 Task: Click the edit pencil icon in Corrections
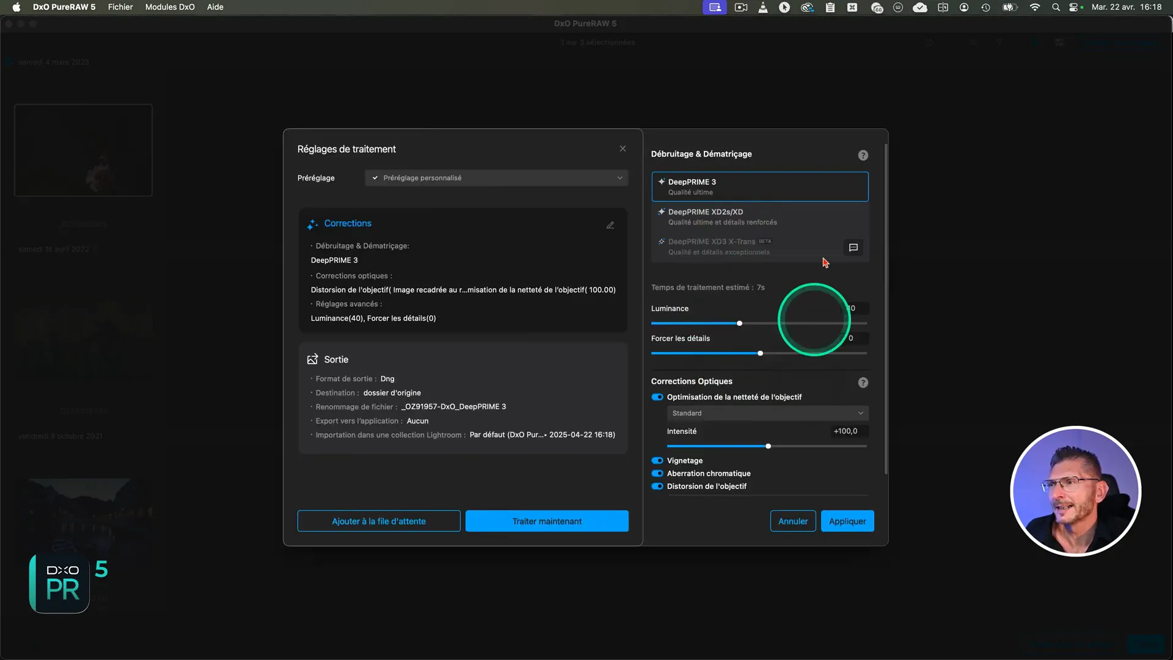(610, 225)
